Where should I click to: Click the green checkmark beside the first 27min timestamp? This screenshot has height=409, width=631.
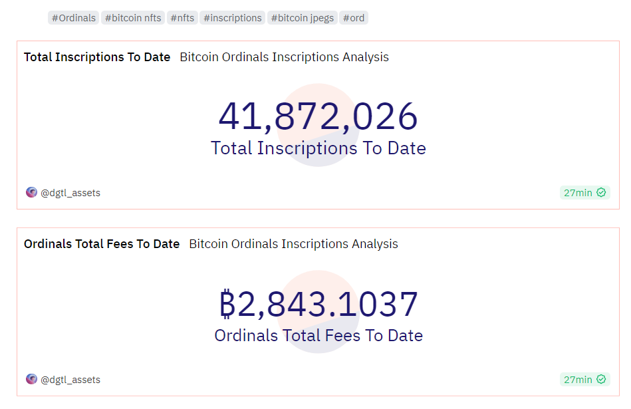click(x=602, y=192)
